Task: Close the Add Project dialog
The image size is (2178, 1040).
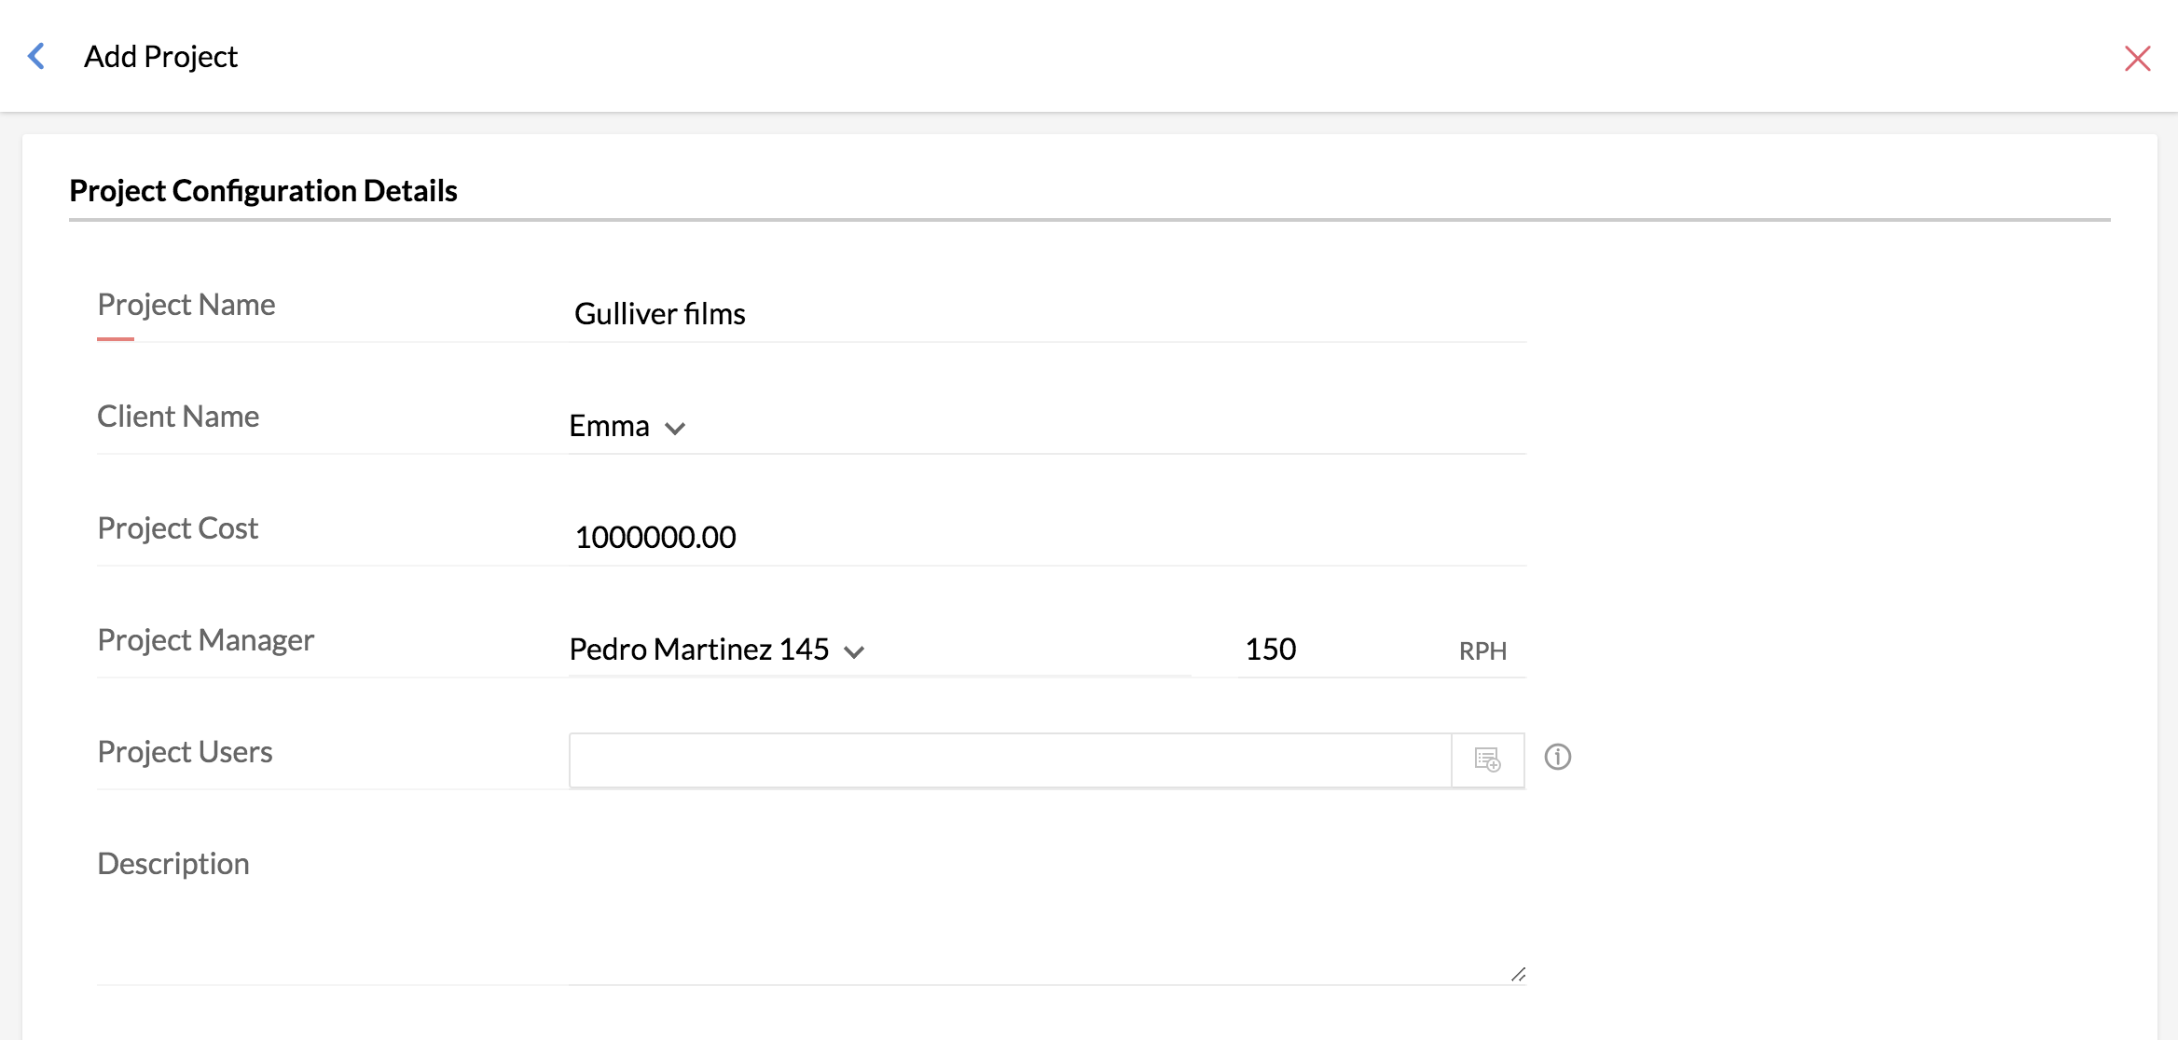Action: coord(2137,59)
